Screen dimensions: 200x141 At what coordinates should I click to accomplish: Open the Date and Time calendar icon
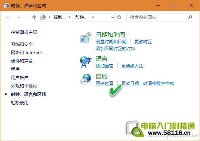pyautogui.click(x=86, y=38)
